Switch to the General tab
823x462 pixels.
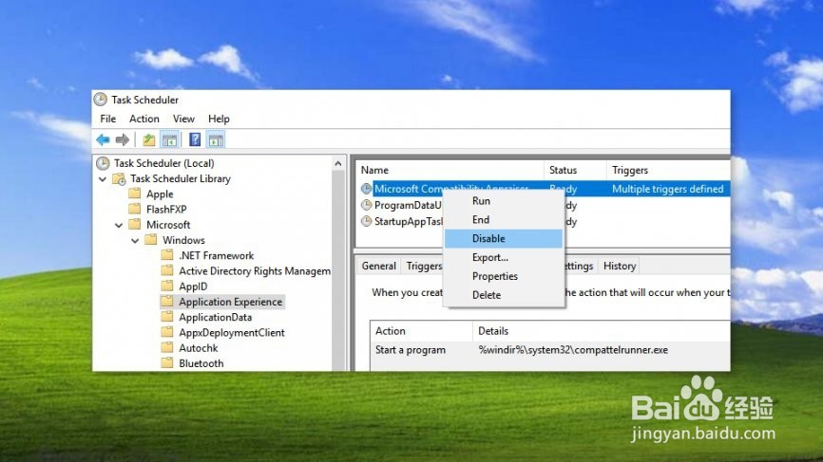pos(378,266)
